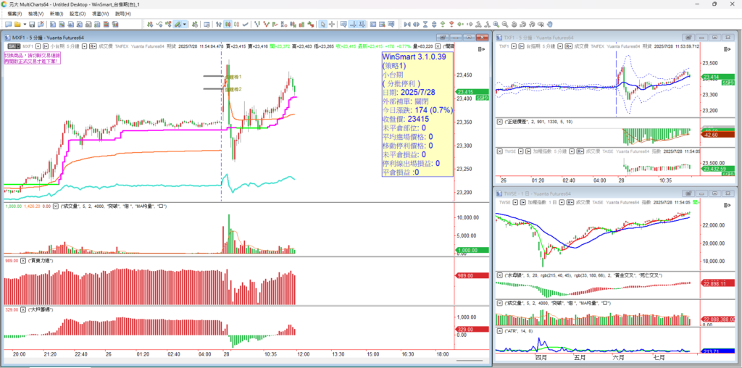
Task: Click TWSE daily chart's scroll-to-last-bar arrow icon
Action: click(x=728, y=204)
